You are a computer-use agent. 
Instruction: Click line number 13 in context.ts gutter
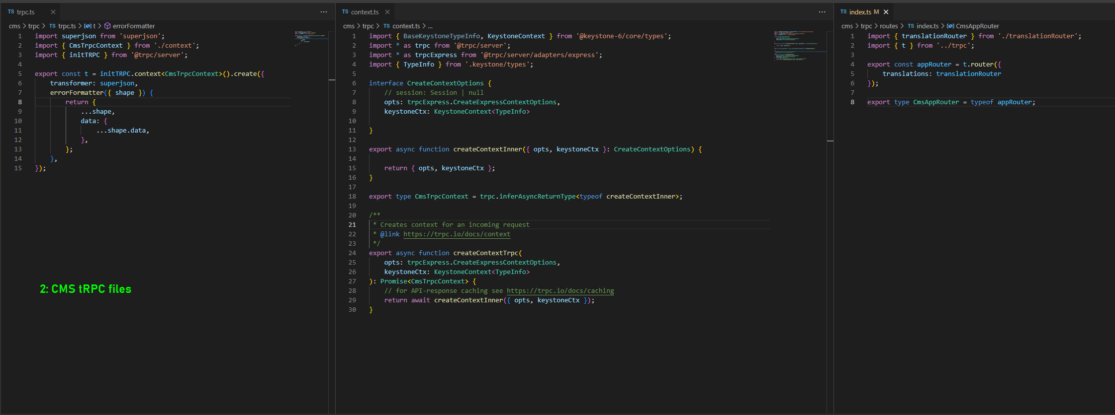pyautogui.click(x=352, y=149)
